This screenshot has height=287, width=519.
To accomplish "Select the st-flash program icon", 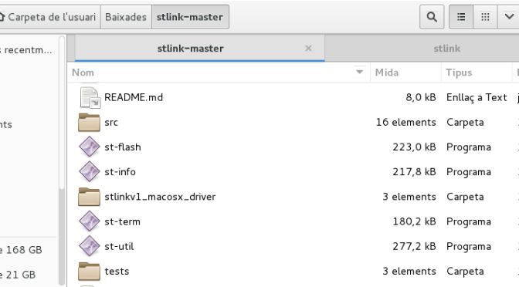I will point(90,147).
